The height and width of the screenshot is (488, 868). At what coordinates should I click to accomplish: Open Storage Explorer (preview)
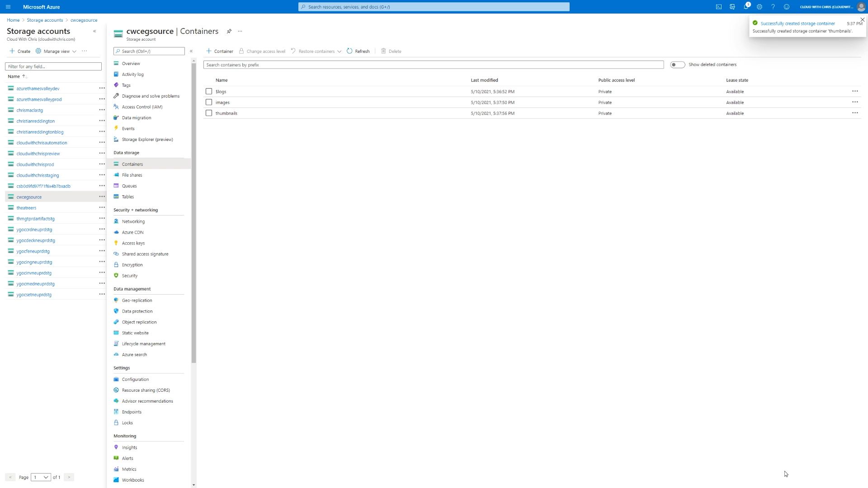point(147,139)
